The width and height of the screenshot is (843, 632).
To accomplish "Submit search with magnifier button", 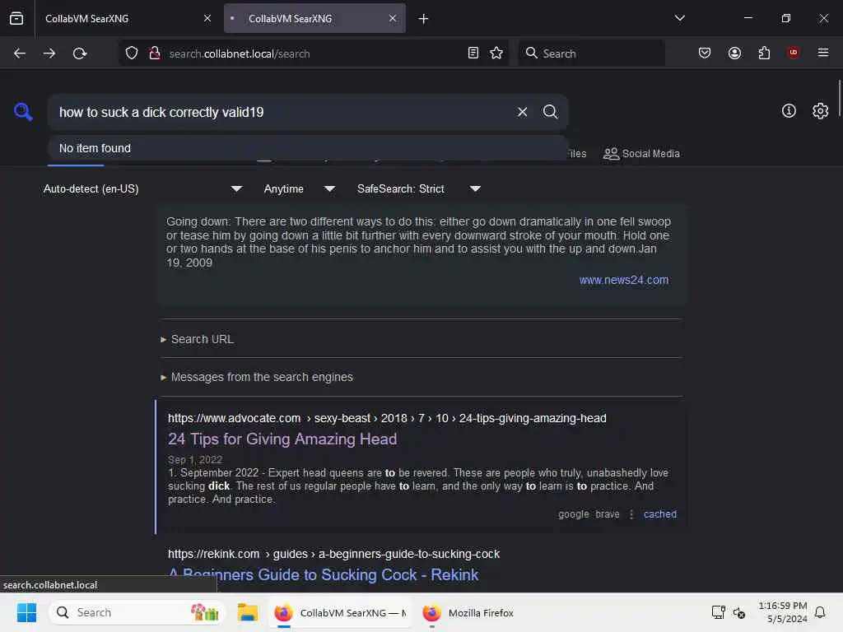I will pyautogui.click(x=550, y=112).
